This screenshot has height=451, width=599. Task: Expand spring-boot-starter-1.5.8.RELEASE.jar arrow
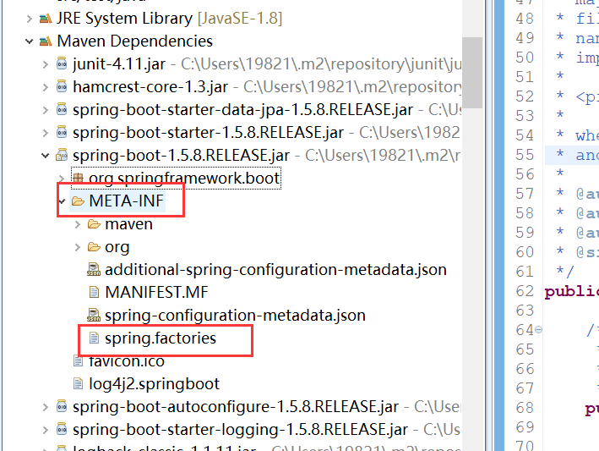pyautogui.click(x=46, y=133)
